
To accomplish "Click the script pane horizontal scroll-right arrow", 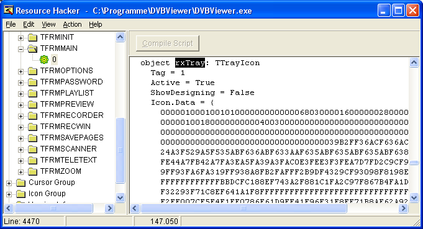I will click(403, 209).
